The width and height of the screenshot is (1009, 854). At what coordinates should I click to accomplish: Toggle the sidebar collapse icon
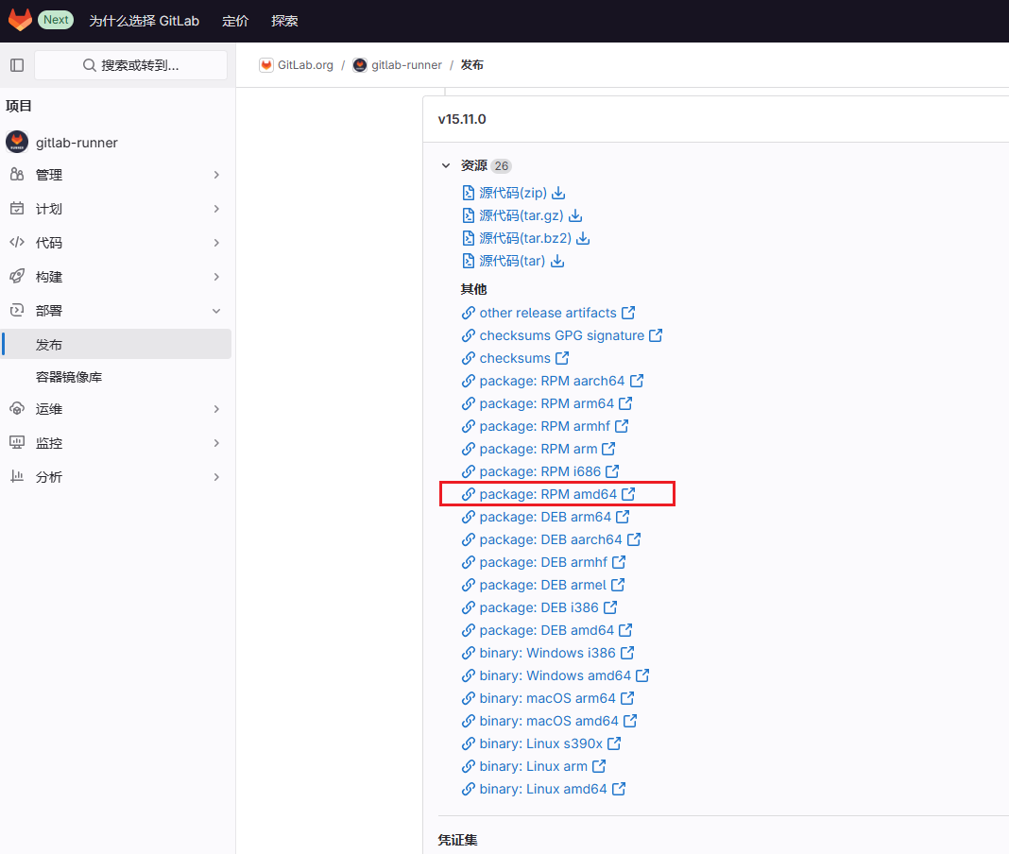tap(17, 65)
